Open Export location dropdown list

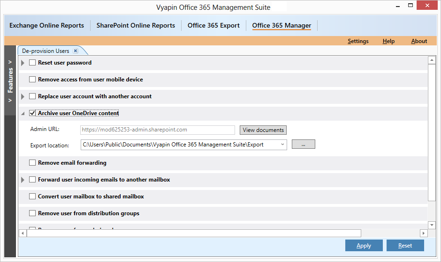click(282, 145)
